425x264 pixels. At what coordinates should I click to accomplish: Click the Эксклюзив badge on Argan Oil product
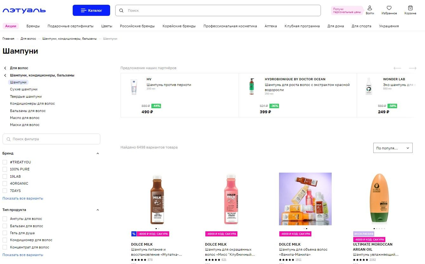[x=363, y=234]
